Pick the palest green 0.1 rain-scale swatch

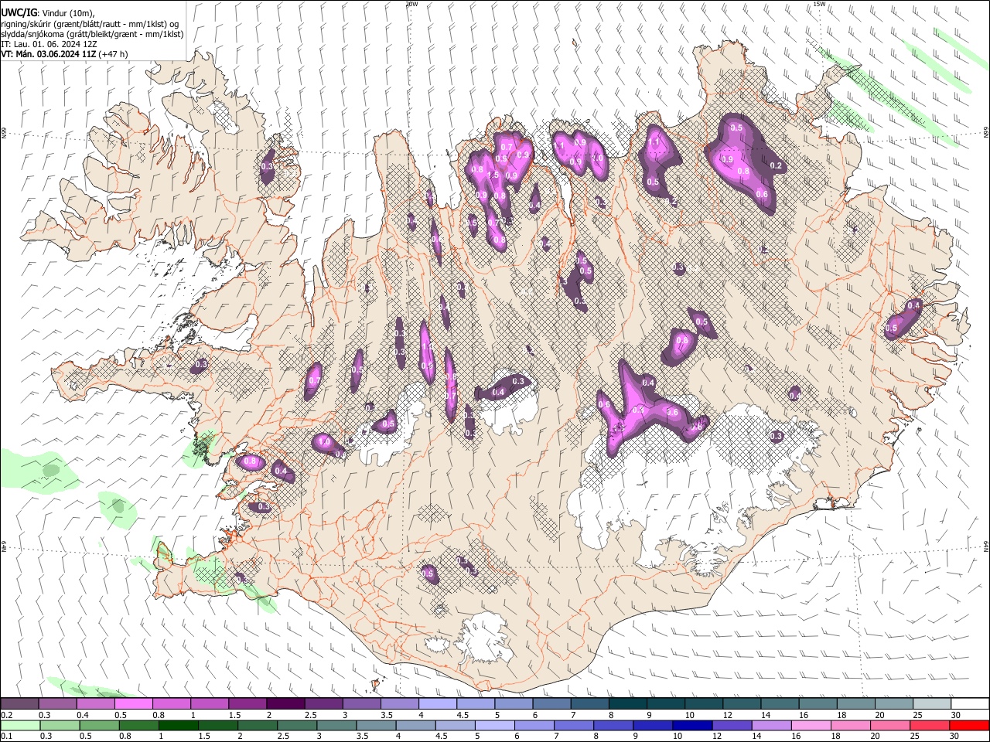21,725
